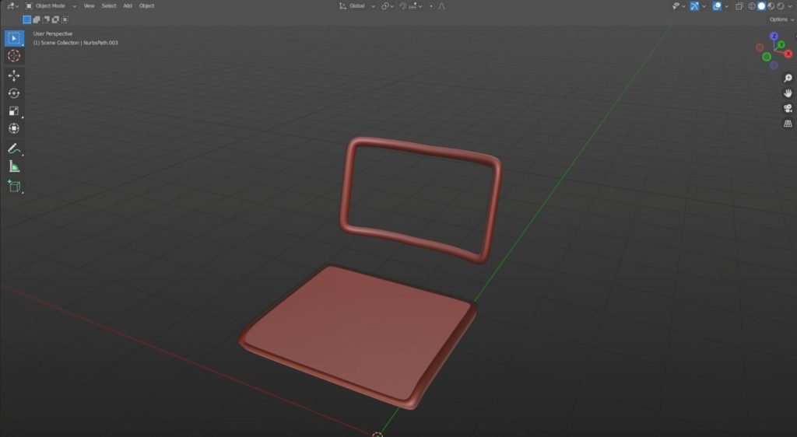
Task: Open the Object menu in header
Action: coord(146,5)
